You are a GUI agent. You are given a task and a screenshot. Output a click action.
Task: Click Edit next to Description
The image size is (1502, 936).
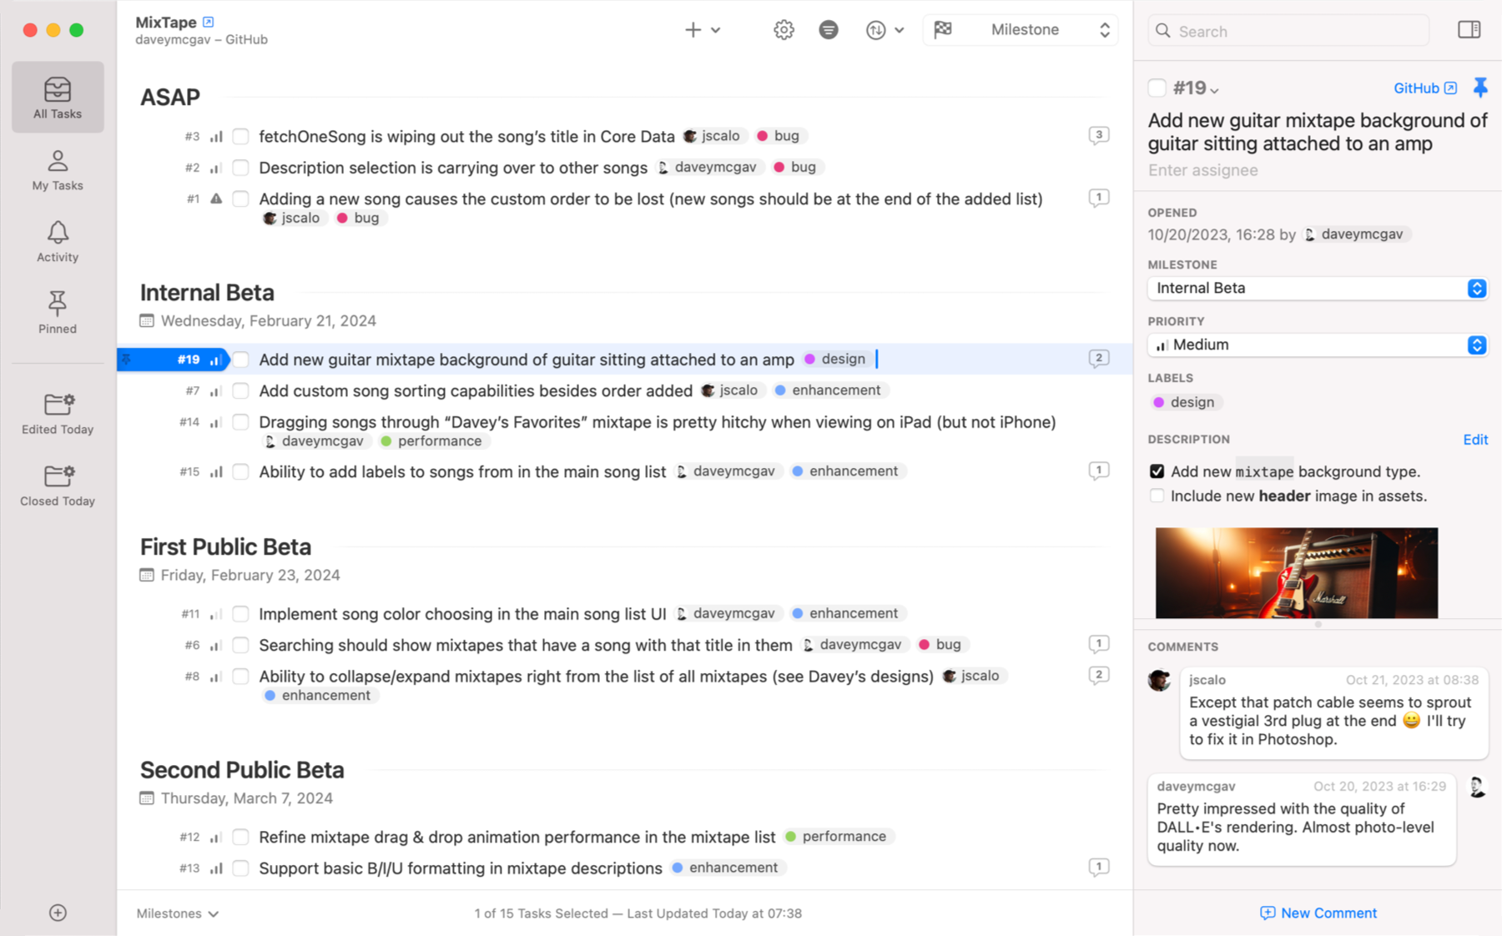[1475, 440]
